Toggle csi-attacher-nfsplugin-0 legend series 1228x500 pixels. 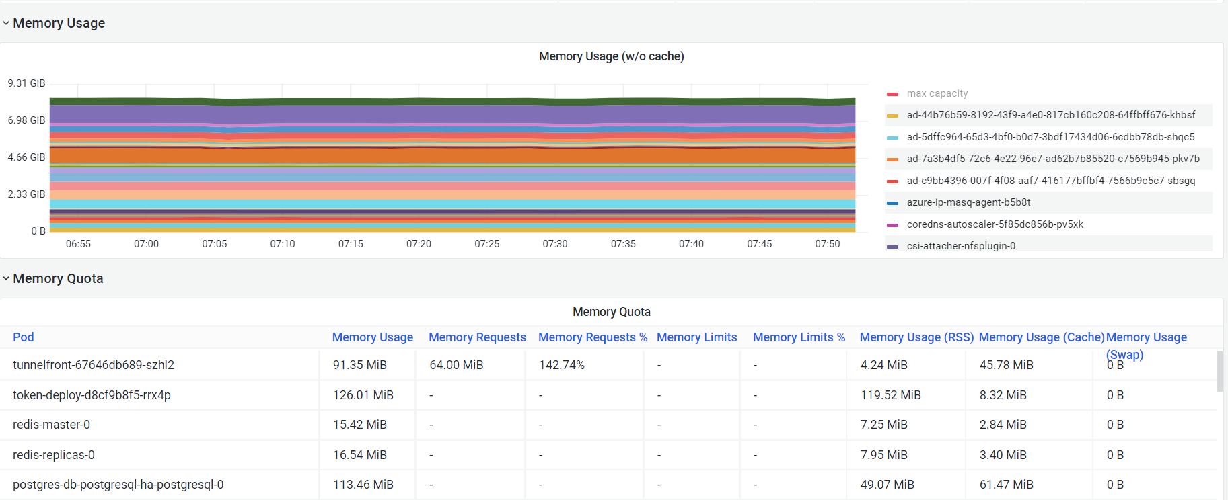(961, 246)
